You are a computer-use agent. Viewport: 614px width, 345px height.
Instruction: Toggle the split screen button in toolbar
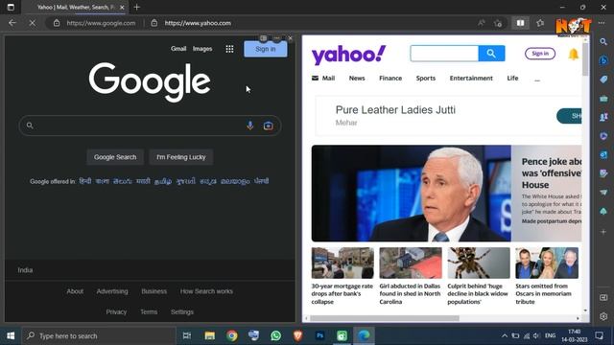click(520, 23)
